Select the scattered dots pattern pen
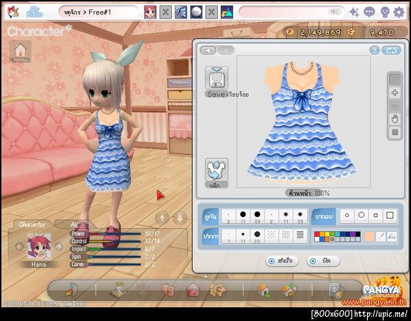411x321 pixels. click(x=271, y=235)
